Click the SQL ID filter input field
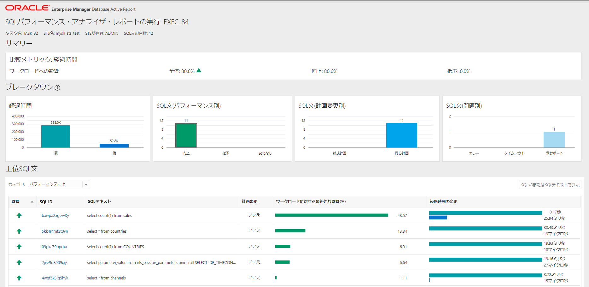 coord(550,184)
